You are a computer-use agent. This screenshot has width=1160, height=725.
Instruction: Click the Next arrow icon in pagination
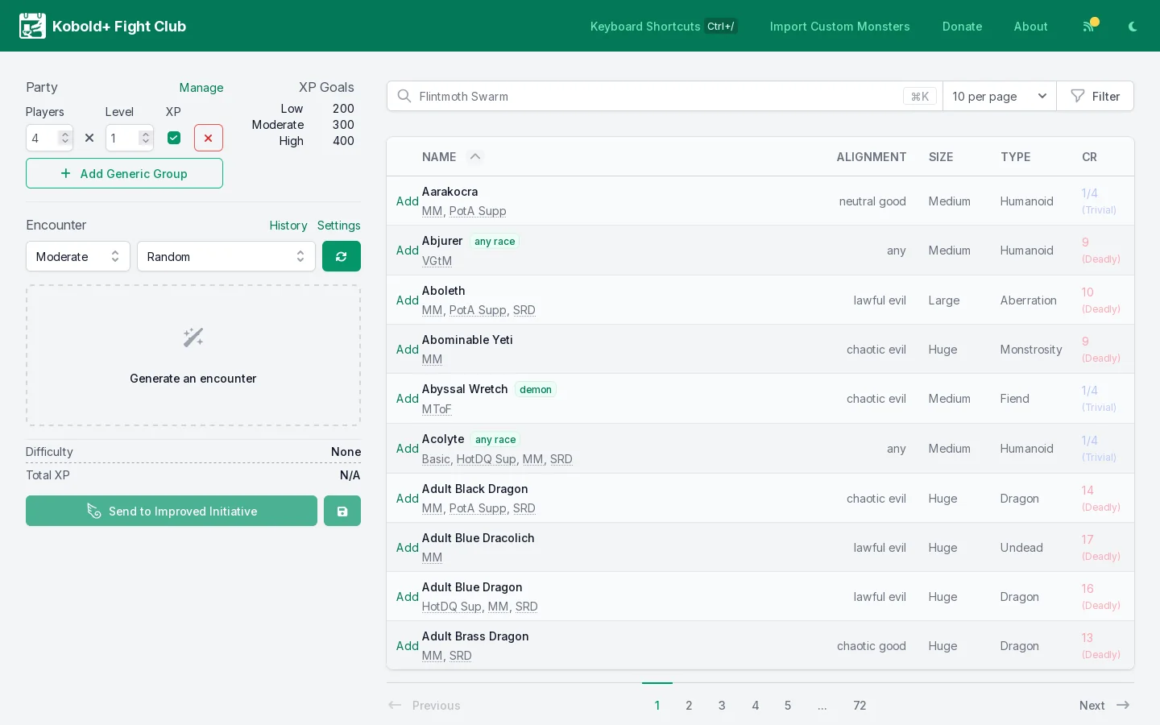(1123, 705)
